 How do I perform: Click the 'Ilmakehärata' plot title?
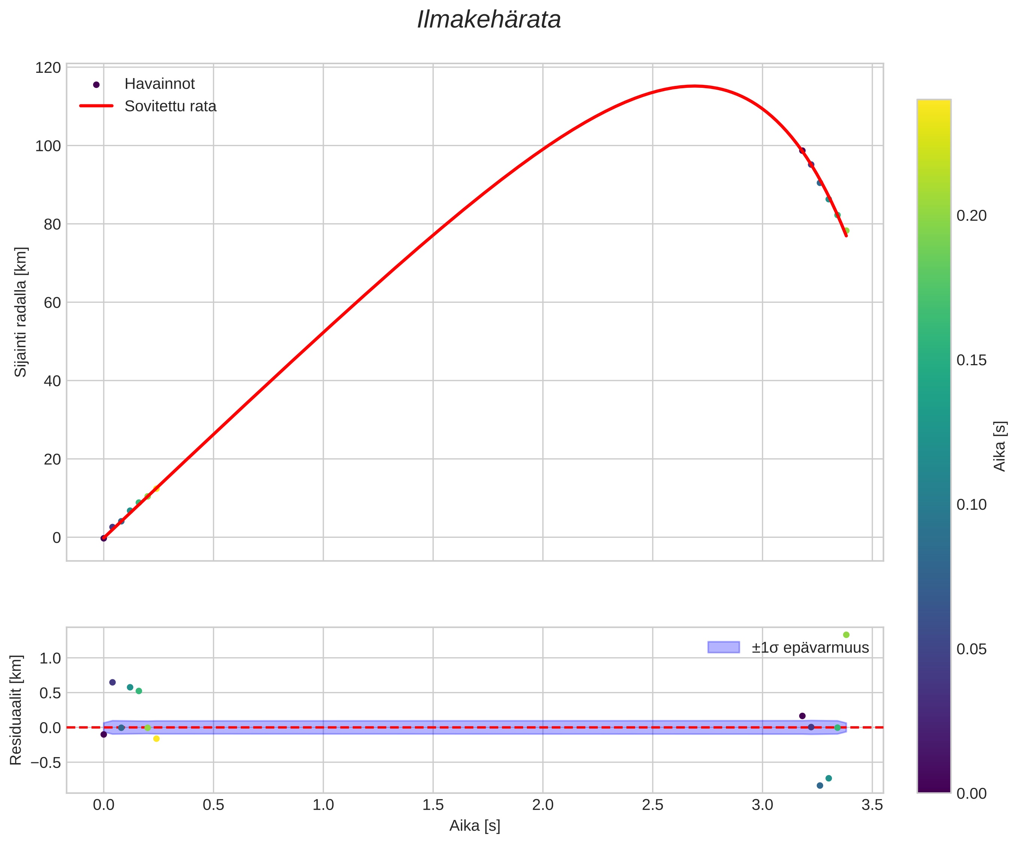(x=489, y=20)
